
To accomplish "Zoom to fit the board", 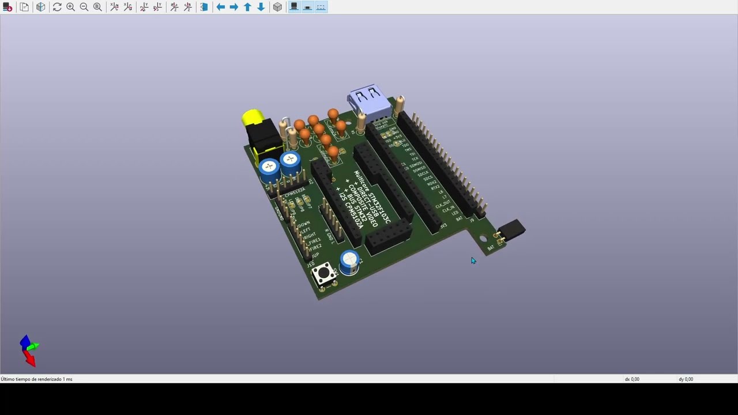I will point(97,7).
